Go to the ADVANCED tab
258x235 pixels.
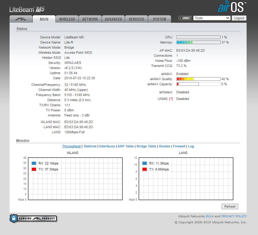[113, 19]
